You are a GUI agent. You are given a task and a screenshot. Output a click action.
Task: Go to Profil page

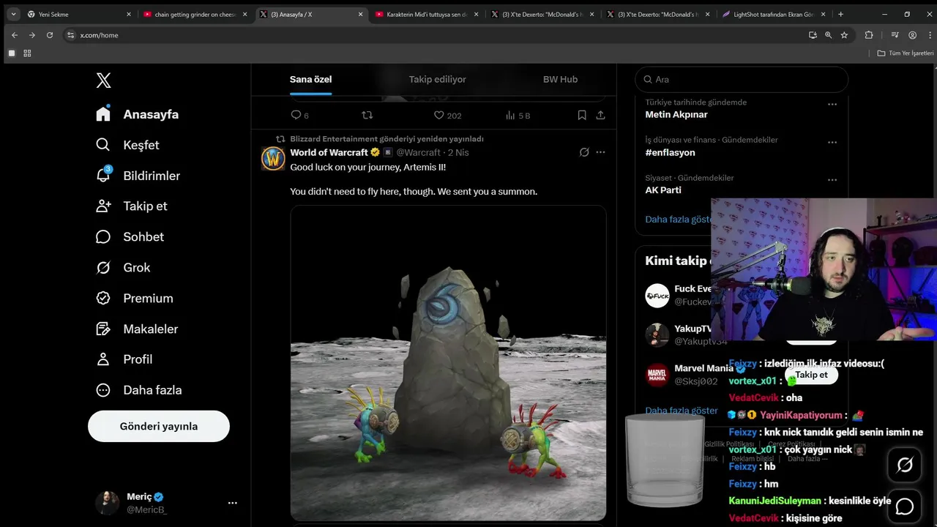[124, 359]
